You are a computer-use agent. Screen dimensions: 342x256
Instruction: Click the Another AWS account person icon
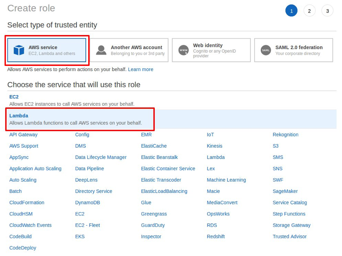click(x=101, y=50)
